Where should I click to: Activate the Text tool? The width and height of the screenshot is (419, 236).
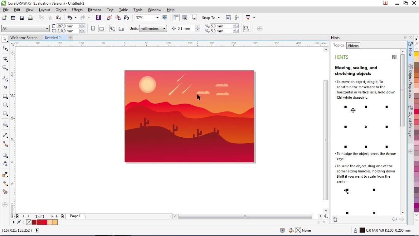tap(5, 124)
